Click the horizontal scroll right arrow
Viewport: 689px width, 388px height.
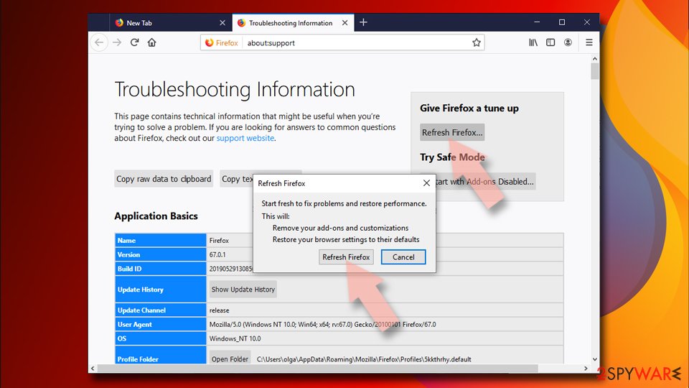click(x=586, y=368)
